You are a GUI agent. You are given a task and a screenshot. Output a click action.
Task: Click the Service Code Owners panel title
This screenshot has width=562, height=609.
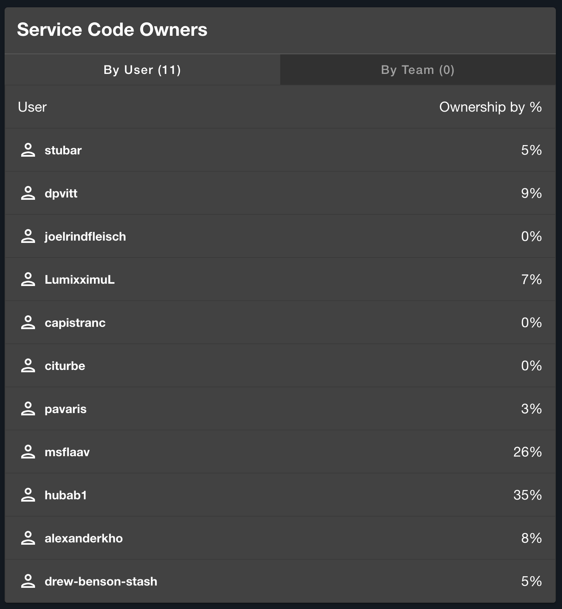[x=112, y=30]
